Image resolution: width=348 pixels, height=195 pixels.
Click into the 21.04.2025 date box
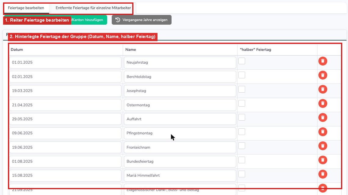point(65,105)
